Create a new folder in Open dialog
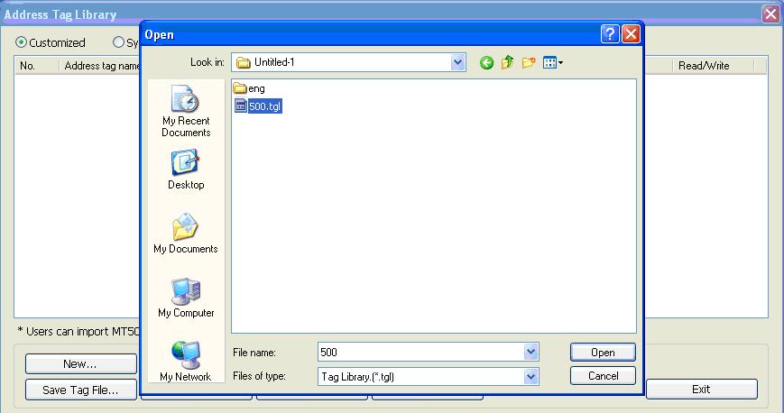This screenshot has height=413, width=784. click(x=529, y=62)
